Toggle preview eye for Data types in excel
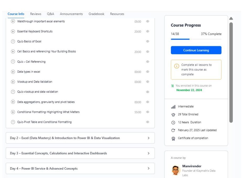Image resolution: width=246 pixels, height=178 pixels. [148, 72]
